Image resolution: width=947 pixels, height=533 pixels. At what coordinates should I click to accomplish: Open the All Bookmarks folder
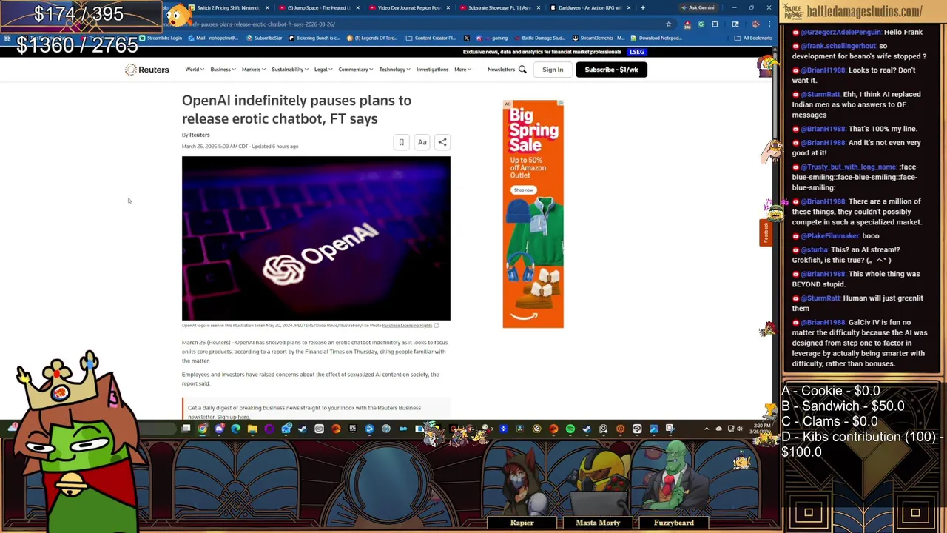tap(753, 38)
